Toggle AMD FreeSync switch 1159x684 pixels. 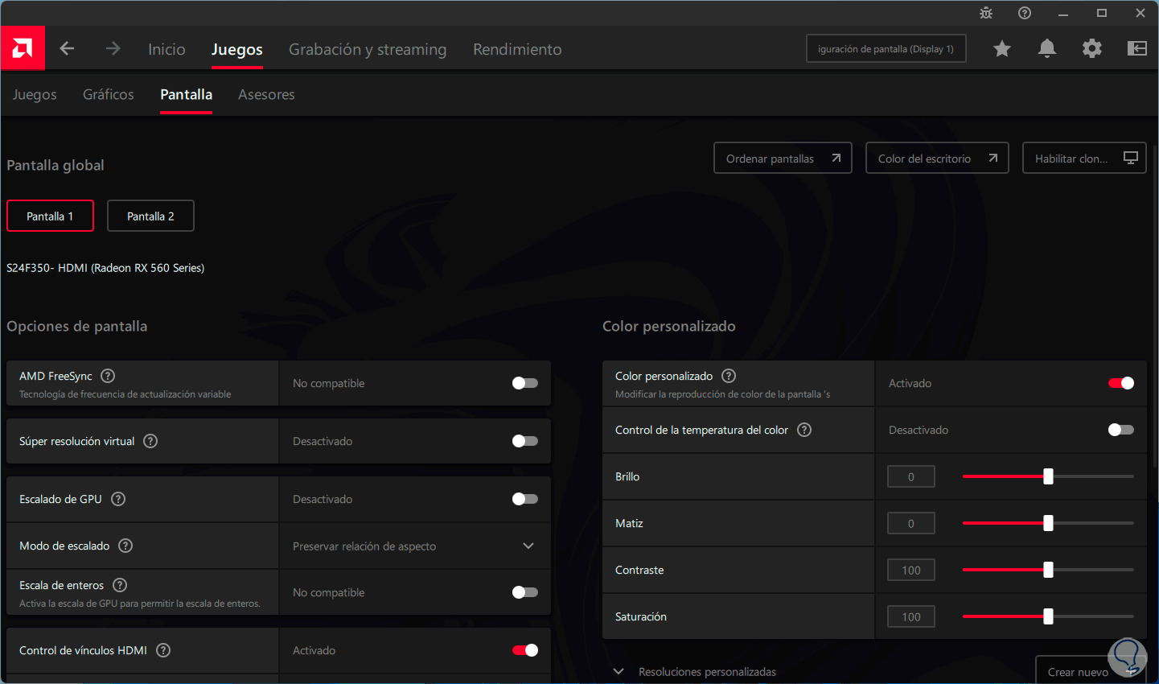(525, 383)
